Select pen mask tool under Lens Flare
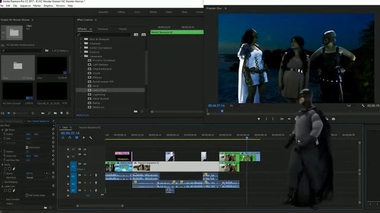Viewport: 380px width, 213px height. pyautogui.click(x=14, y=191)
